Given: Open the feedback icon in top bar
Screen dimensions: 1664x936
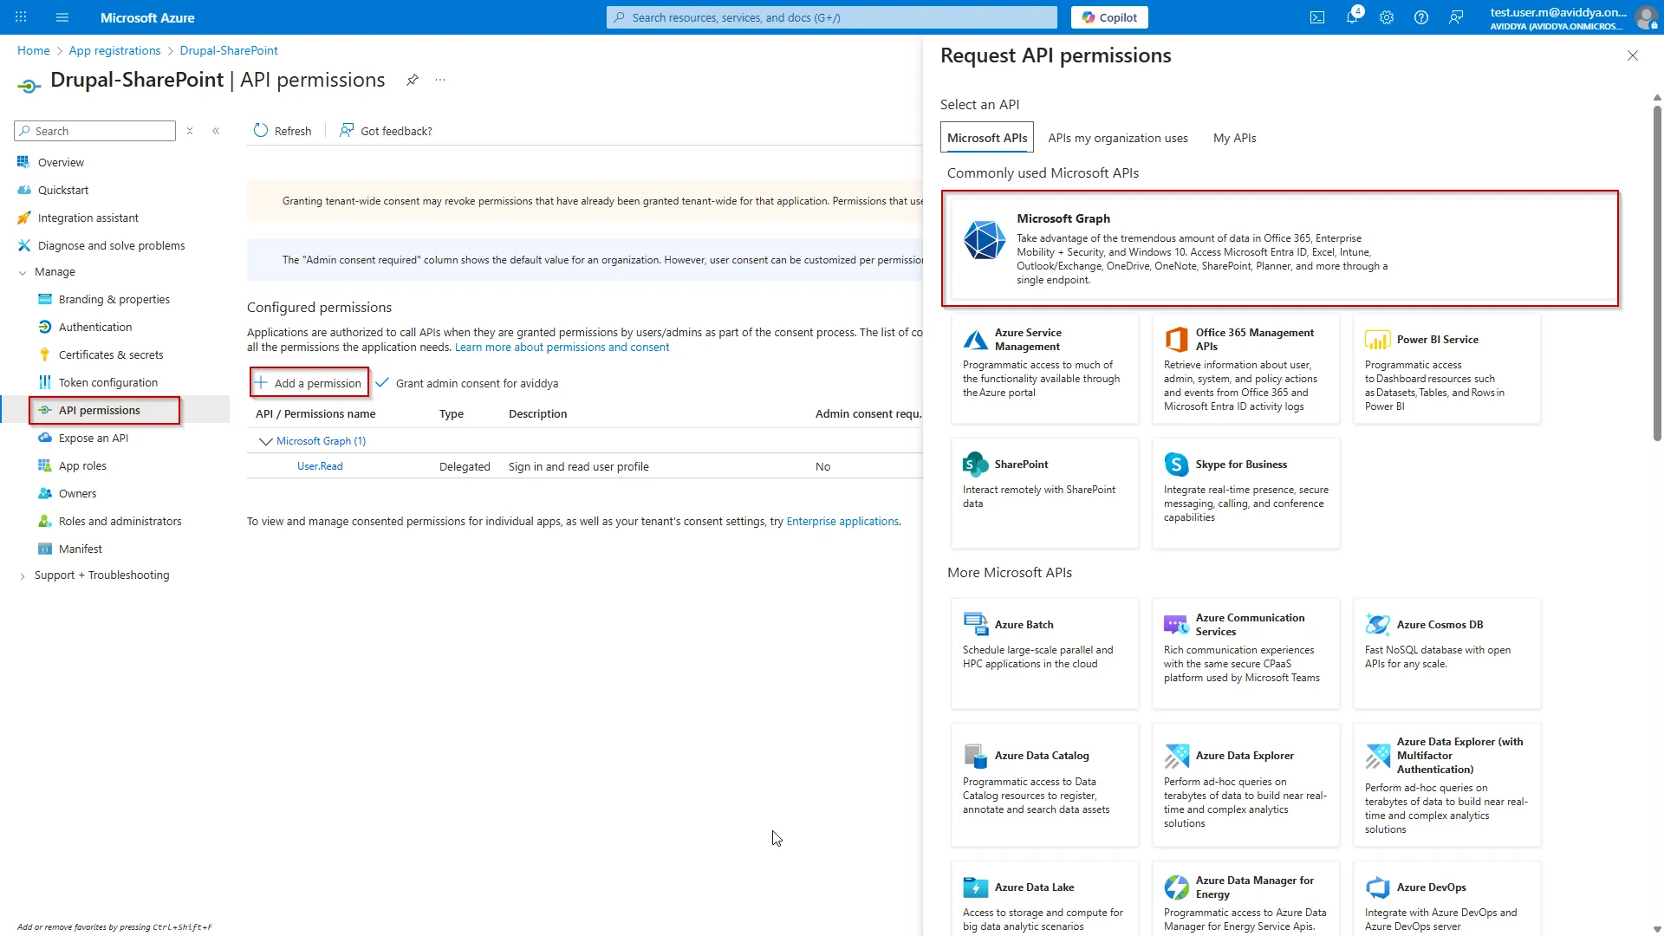Looking at the screenshot, I should tap(1456, 17).
